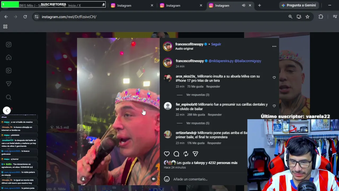Viewport: 339px width, 191px height.
Task: Reply to the fer_espinola10 comment via Responder
Action: 215,115
